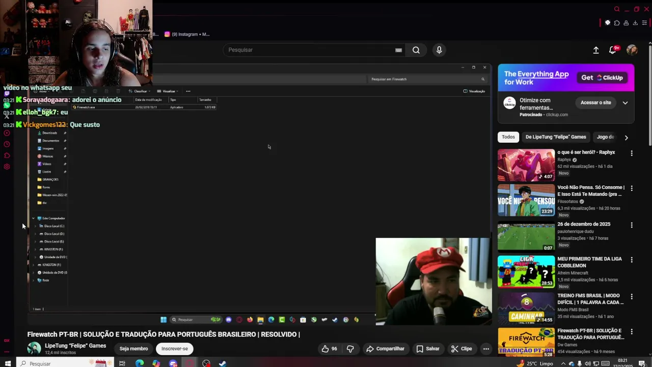Show hidden system tray icons
The image size is (652, 367).
(563, 364)
